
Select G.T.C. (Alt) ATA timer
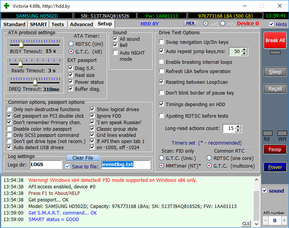(x=71, y=52)
